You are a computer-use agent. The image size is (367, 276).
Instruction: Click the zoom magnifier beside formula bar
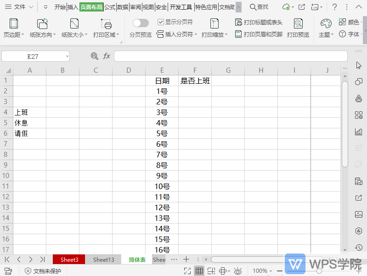click(x=95, y=56)
